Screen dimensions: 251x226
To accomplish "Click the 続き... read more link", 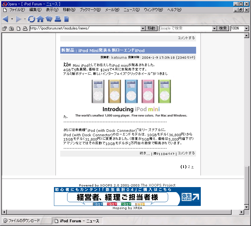I will [x=145, y=153].
